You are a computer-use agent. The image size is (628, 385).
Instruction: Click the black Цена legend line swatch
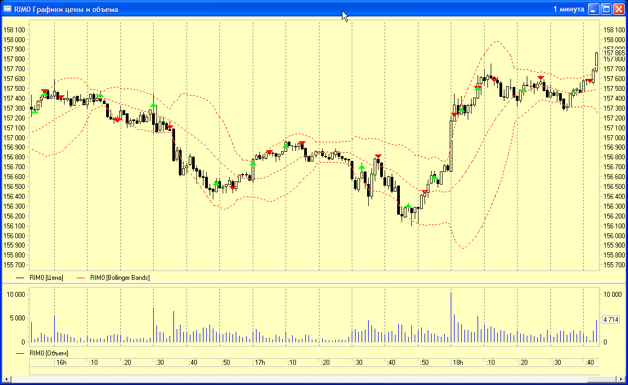coord(20,278)
